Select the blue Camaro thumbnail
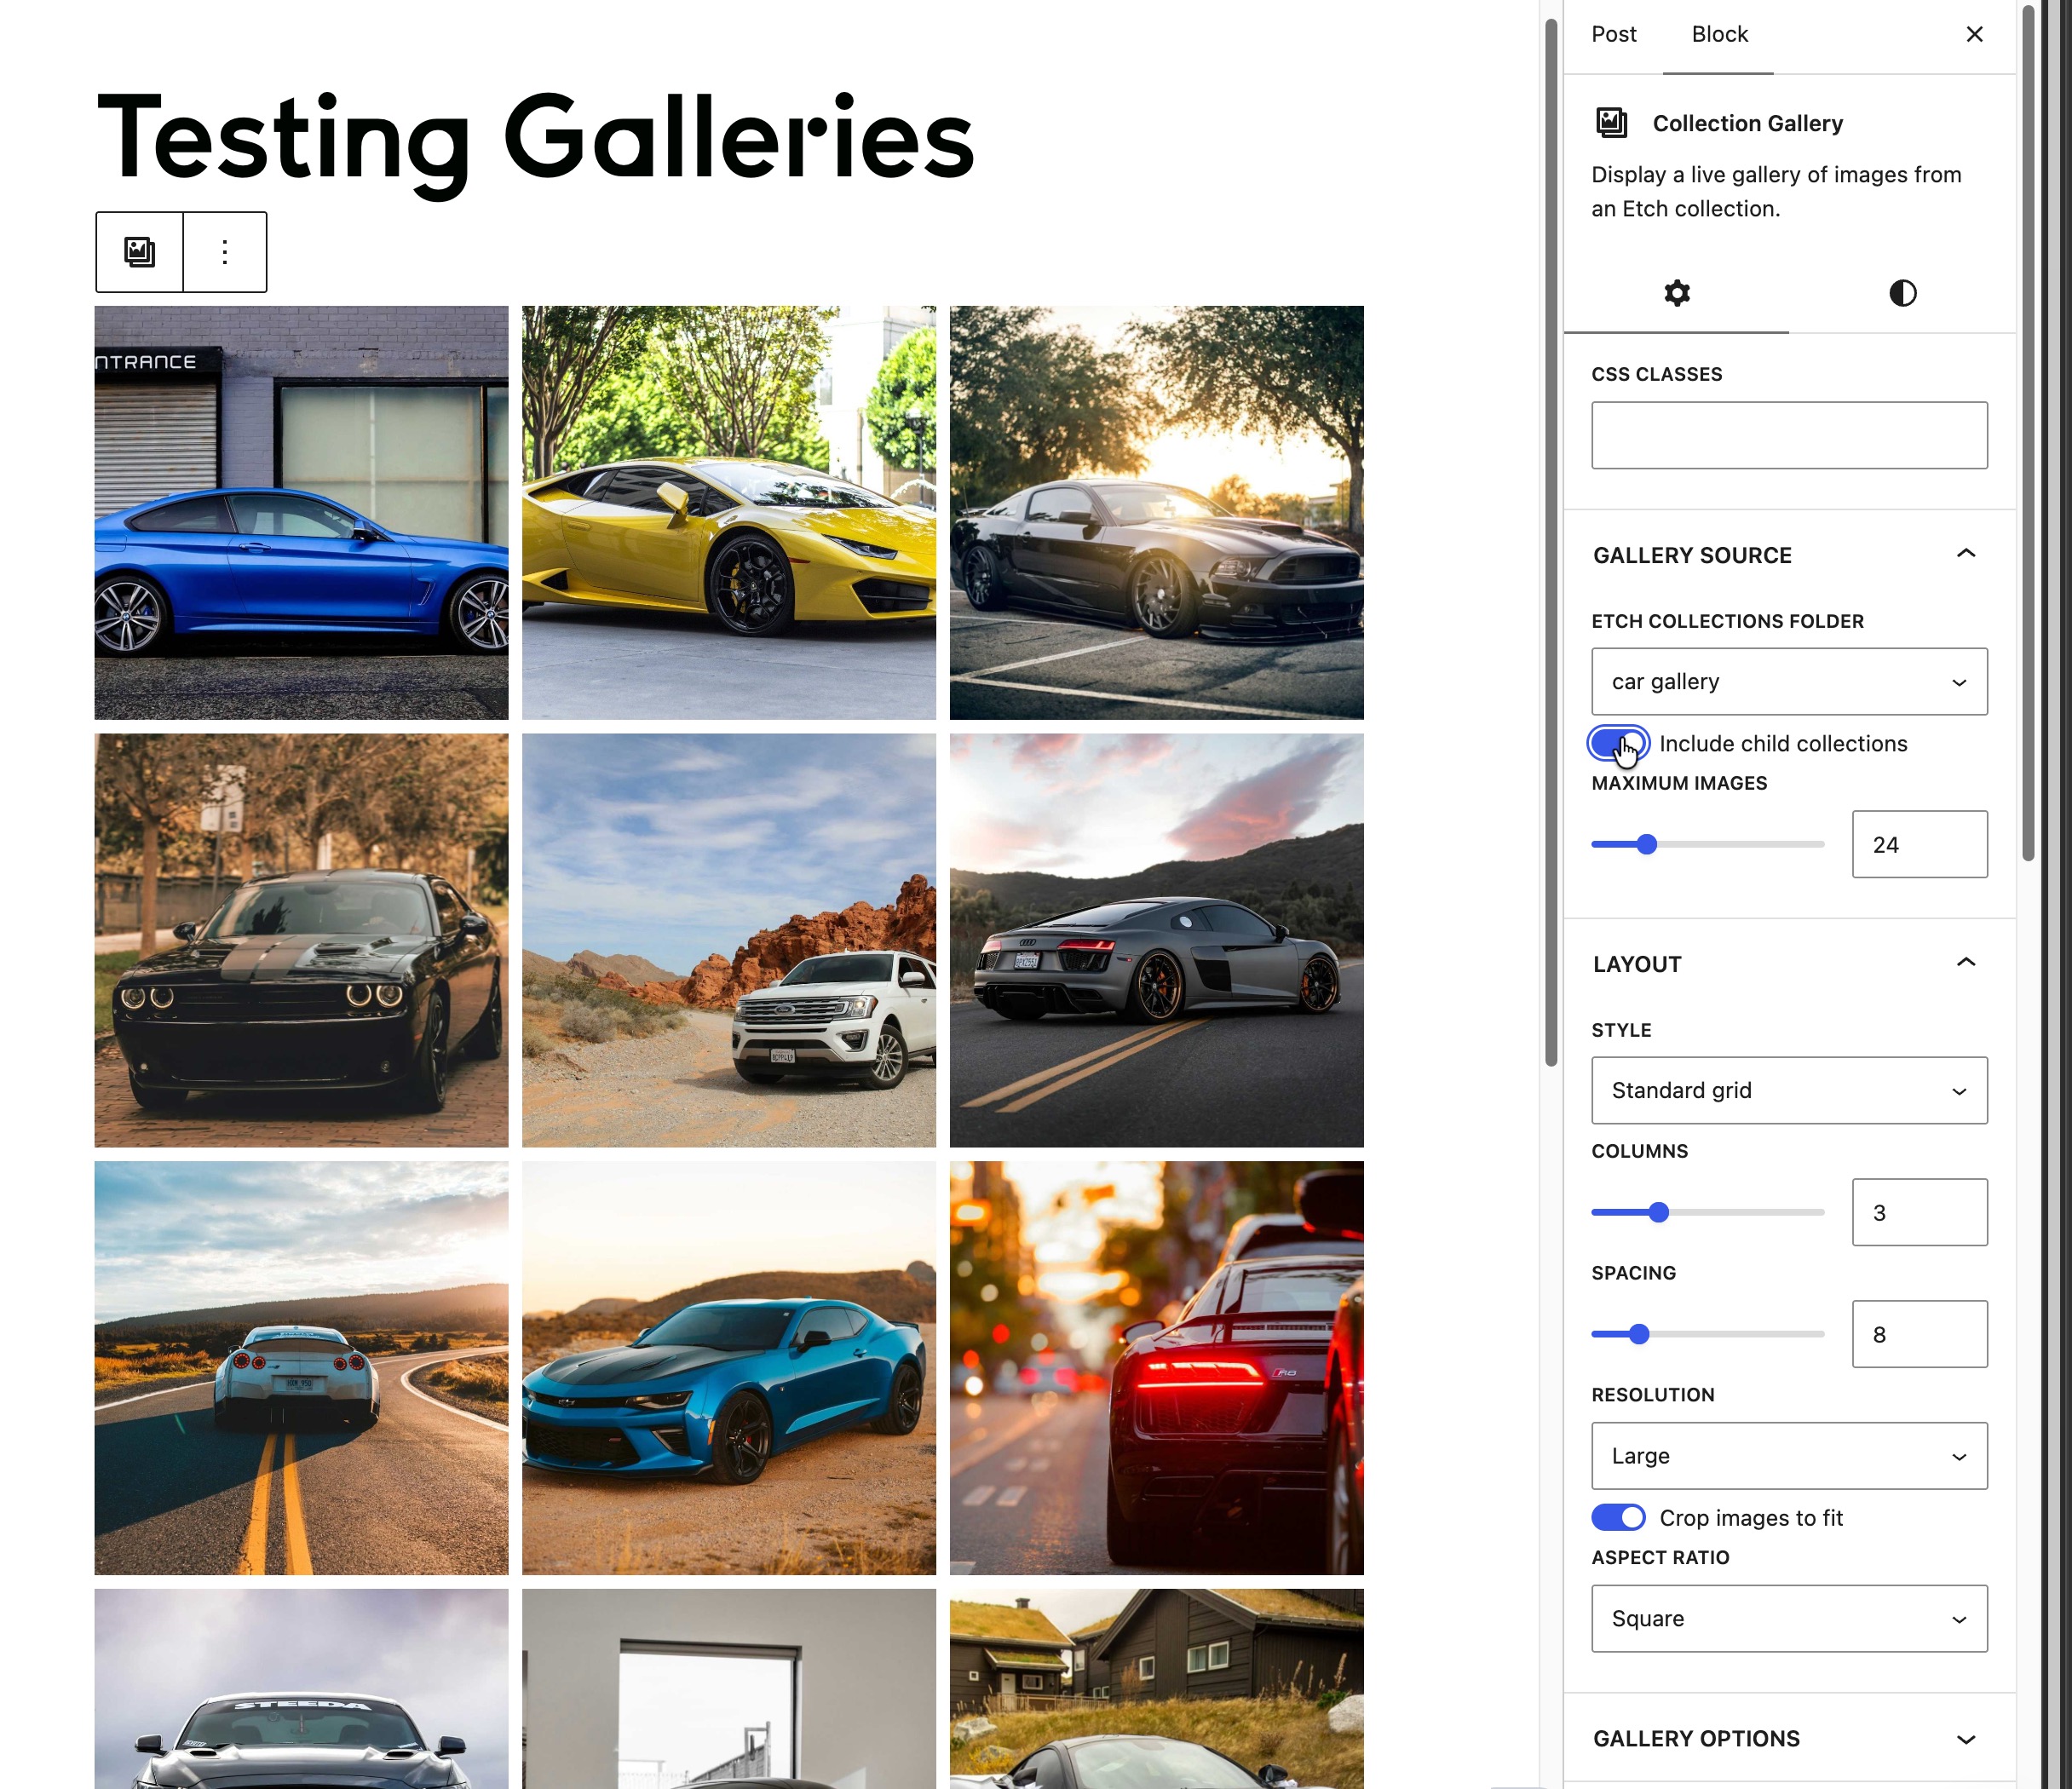This screenshot has width=2072, height=1789. pos(729,1368)
